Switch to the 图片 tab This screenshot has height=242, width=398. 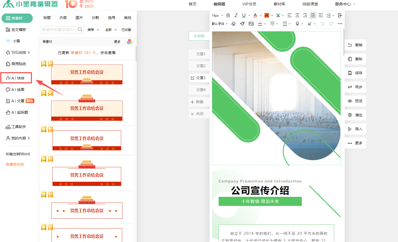[x=79, y=18]
